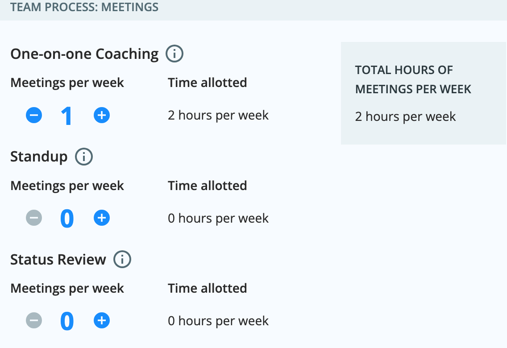Click Status Review's 0 hours per week text
507x348 pixels.
click(218, 321)
